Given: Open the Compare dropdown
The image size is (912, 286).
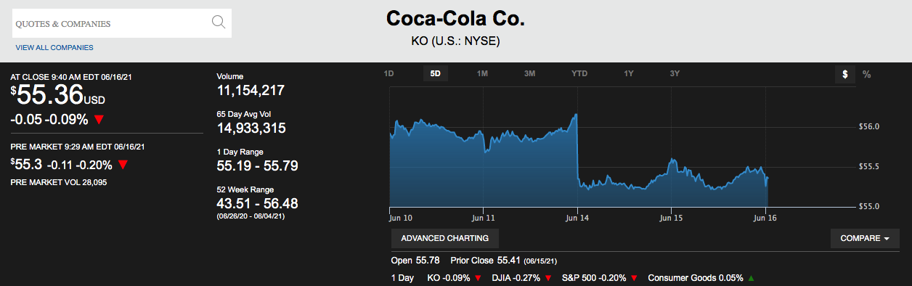Looking at the screenshot, I should tap(865, 238).
